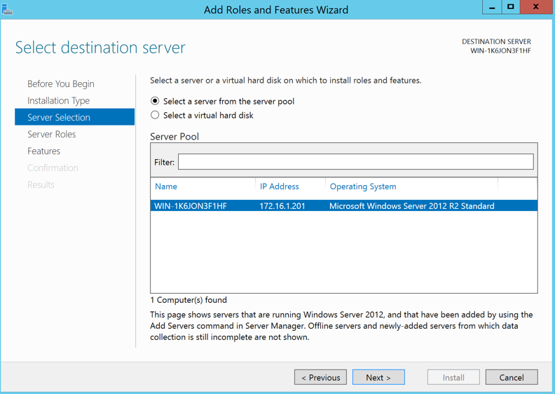
Task: Select the WIN-1K6JON3F1HF server row
Action: (343, 206)
